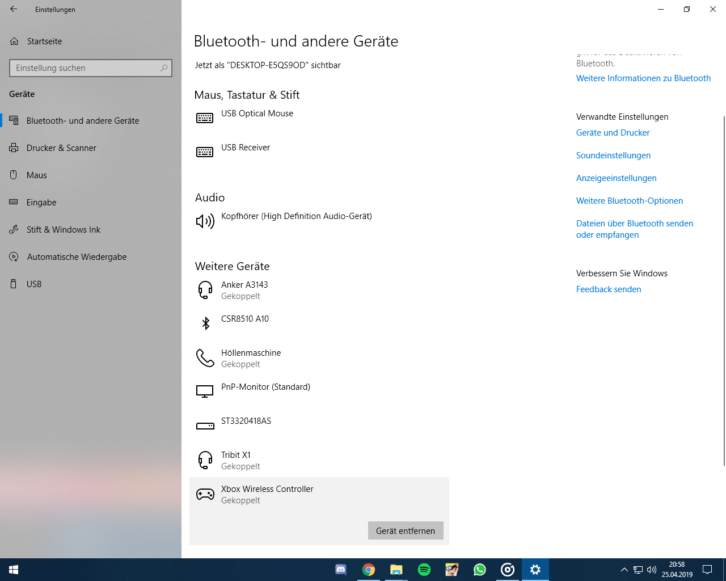
Task: Open Weitere Bluetooth-Optionen link
Action: click(x=629, y=201)
